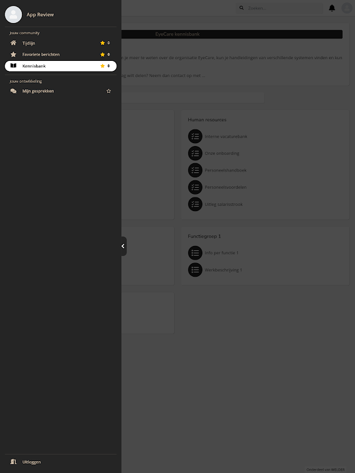Click reorder arrows next to Tijdlijn
Viewport: 355px width, 473px height.
click(109, 43)
